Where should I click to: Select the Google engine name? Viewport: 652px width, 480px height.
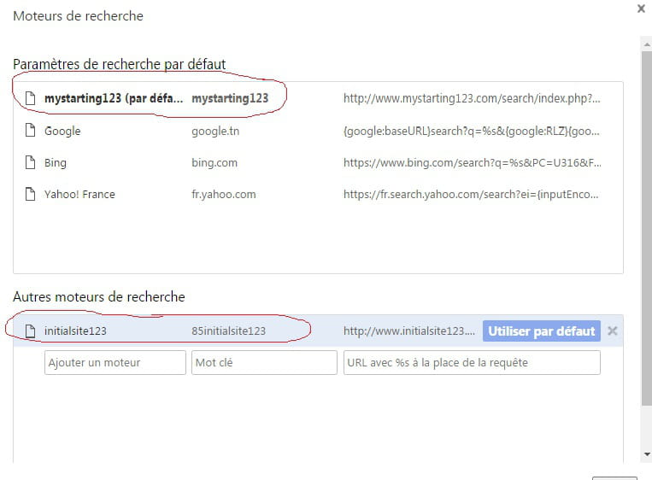62,131
